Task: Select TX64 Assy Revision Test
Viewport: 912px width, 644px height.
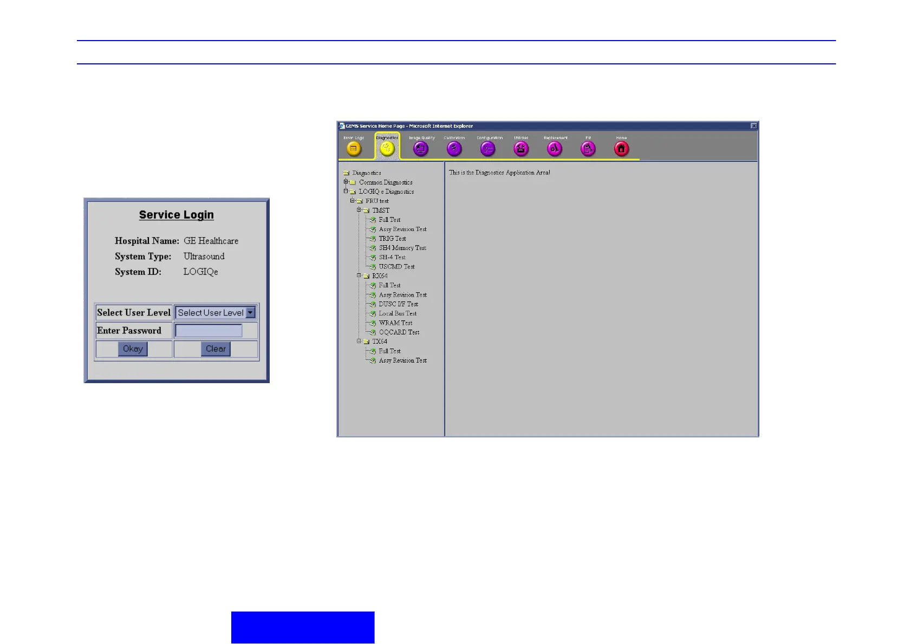Action: pyautogui.click(x=402, y=360)
